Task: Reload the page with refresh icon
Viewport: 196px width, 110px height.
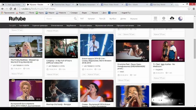Action: 11,9
